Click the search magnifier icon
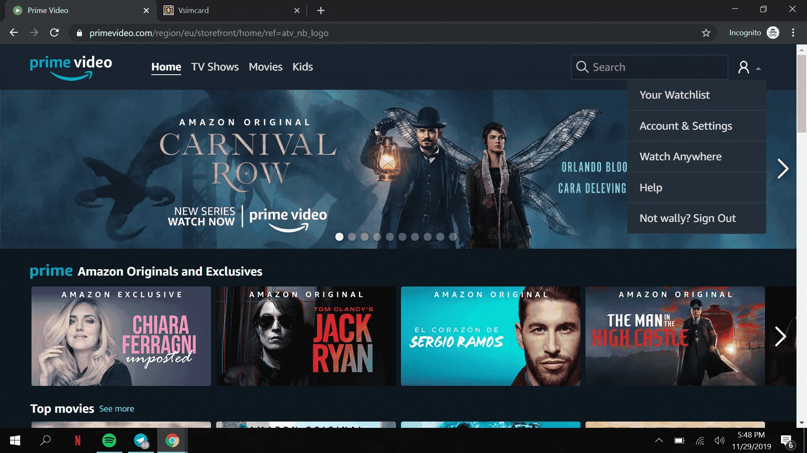 pos(582,67)
